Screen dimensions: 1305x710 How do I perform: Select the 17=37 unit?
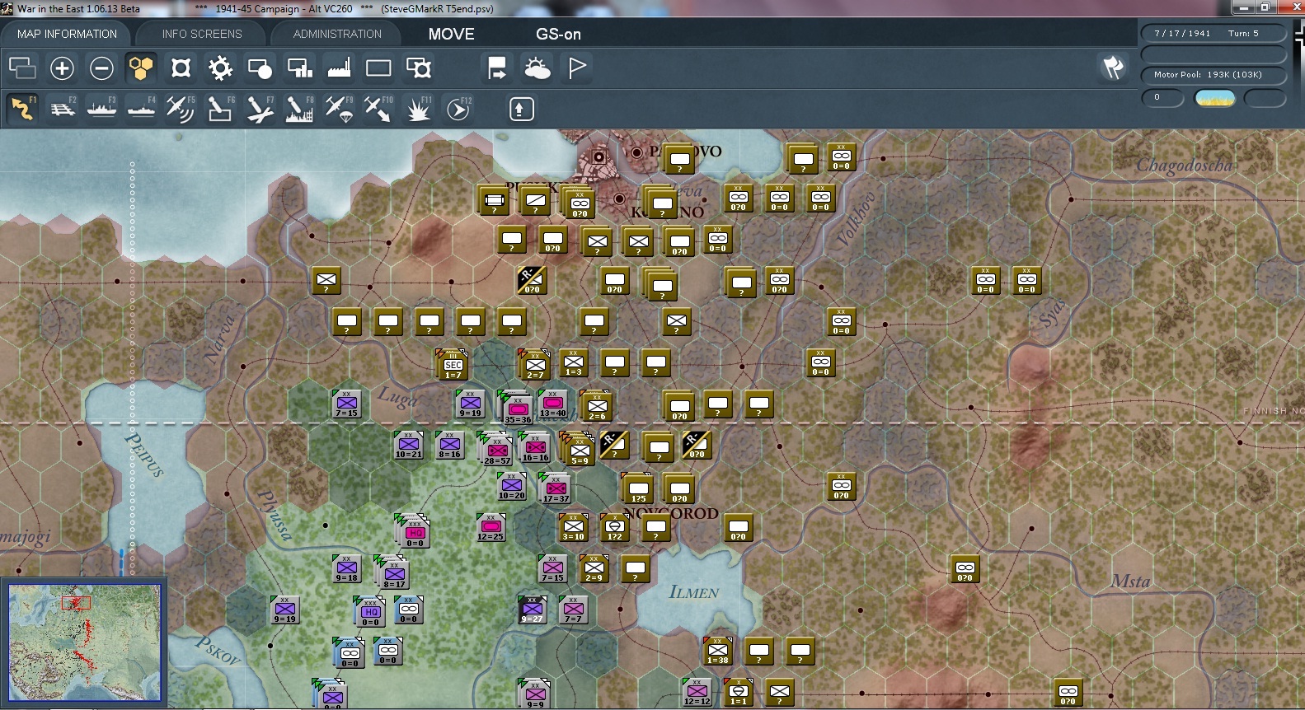(555, 488)
